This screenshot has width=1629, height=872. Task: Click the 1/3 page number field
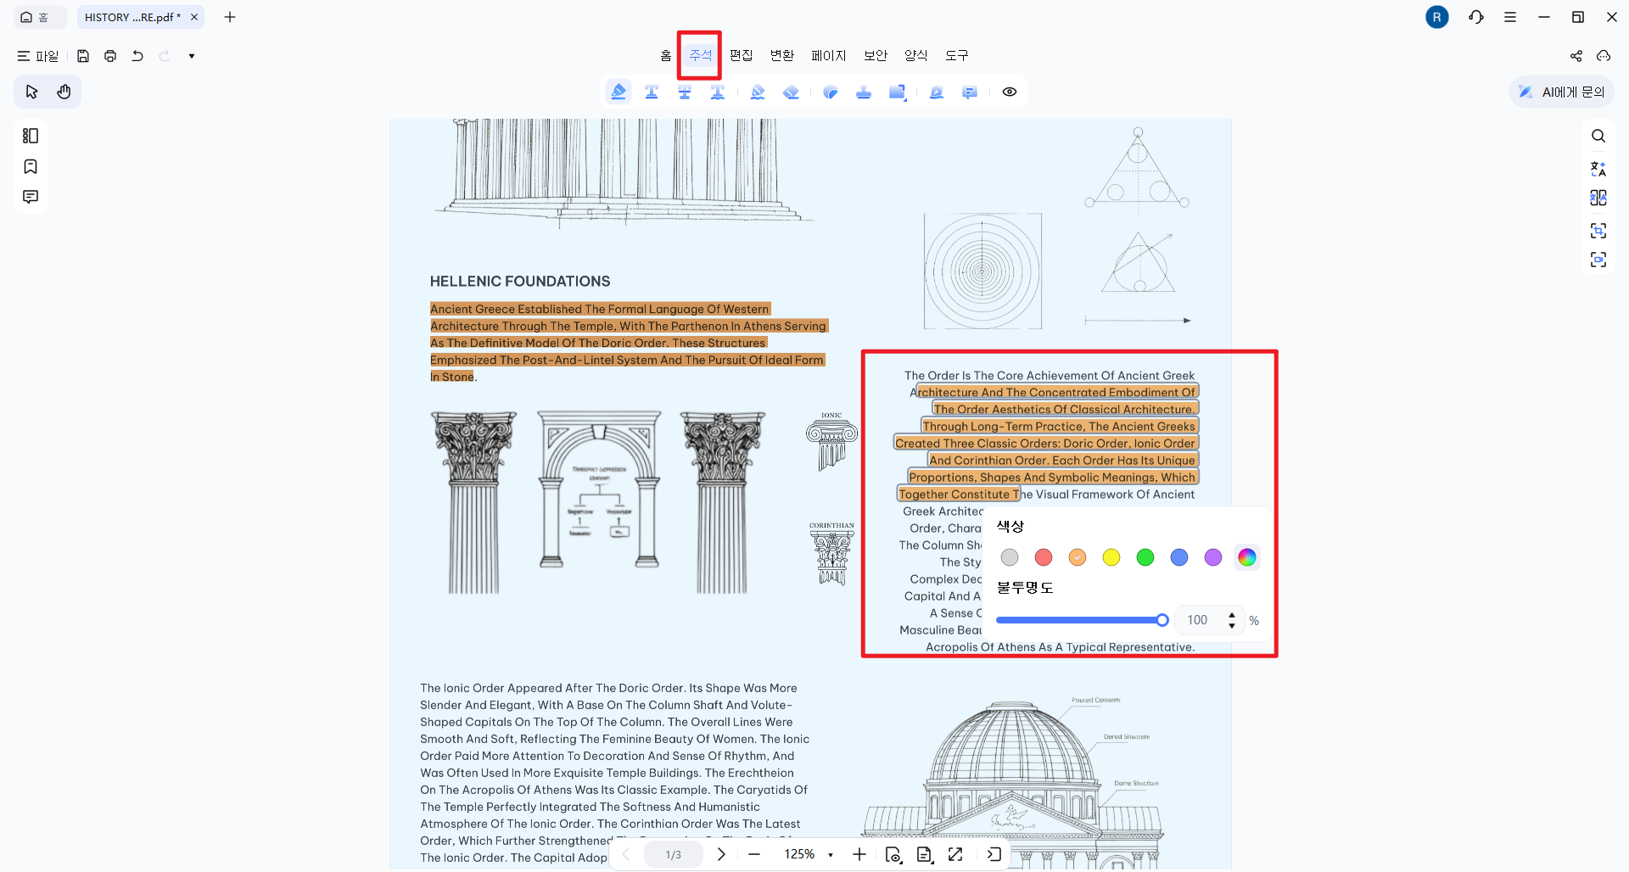(x=674, y=854)
